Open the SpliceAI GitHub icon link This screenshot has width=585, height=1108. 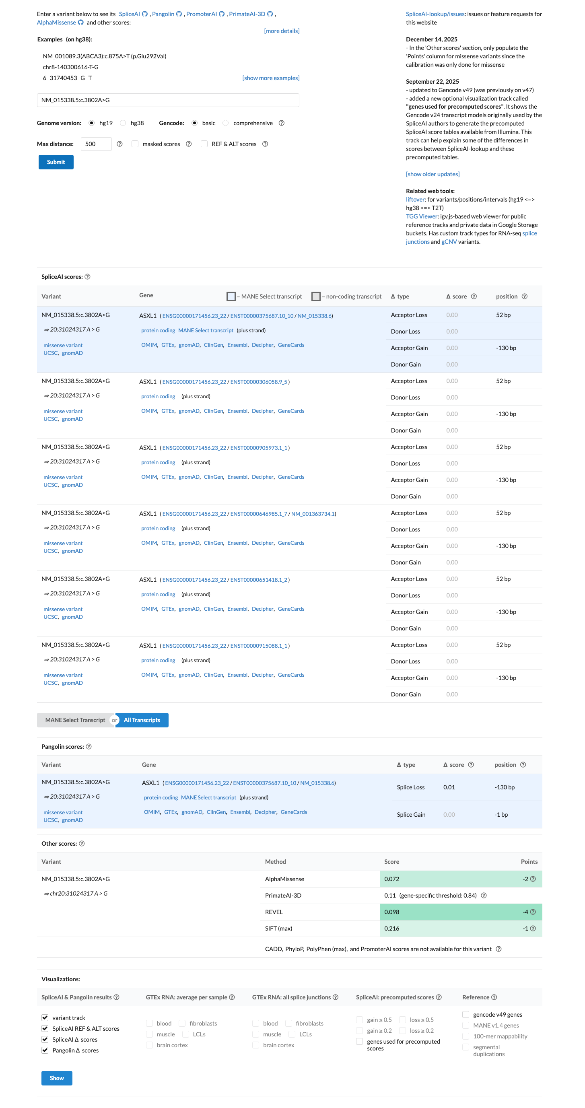(145, 14)
